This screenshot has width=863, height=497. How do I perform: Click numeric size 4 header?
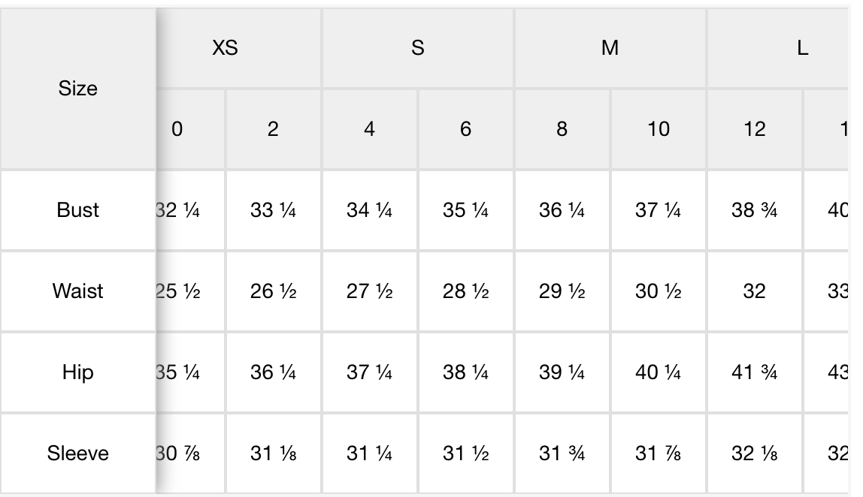click(x=369, y=129)
